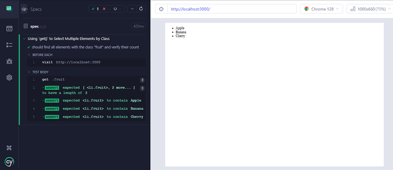Open the Chrome 128 browser dropdown
The height and width of the screenshot is (170, 393).
[x=322, y=9]
